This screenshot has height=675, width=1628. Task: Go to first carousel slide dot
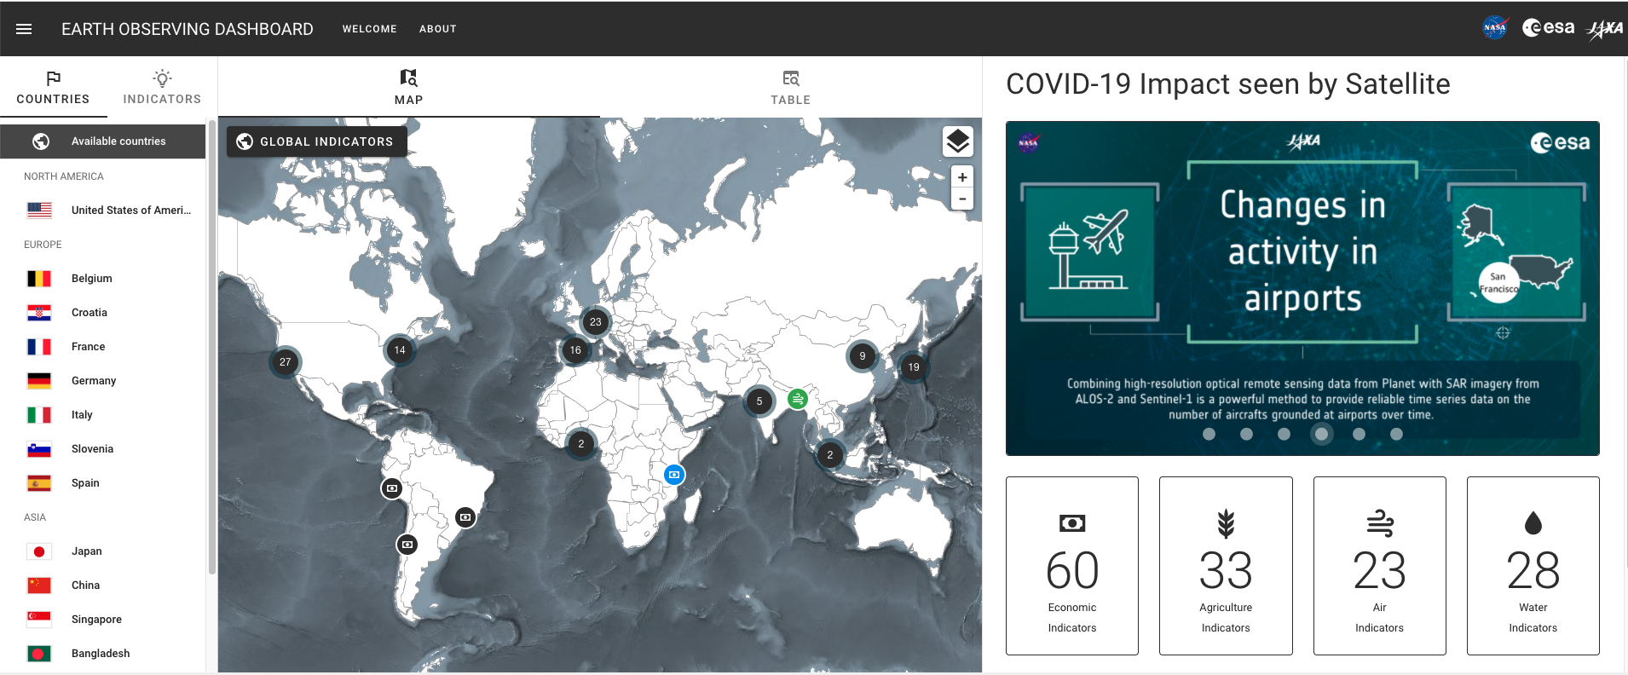[1209, 434]
